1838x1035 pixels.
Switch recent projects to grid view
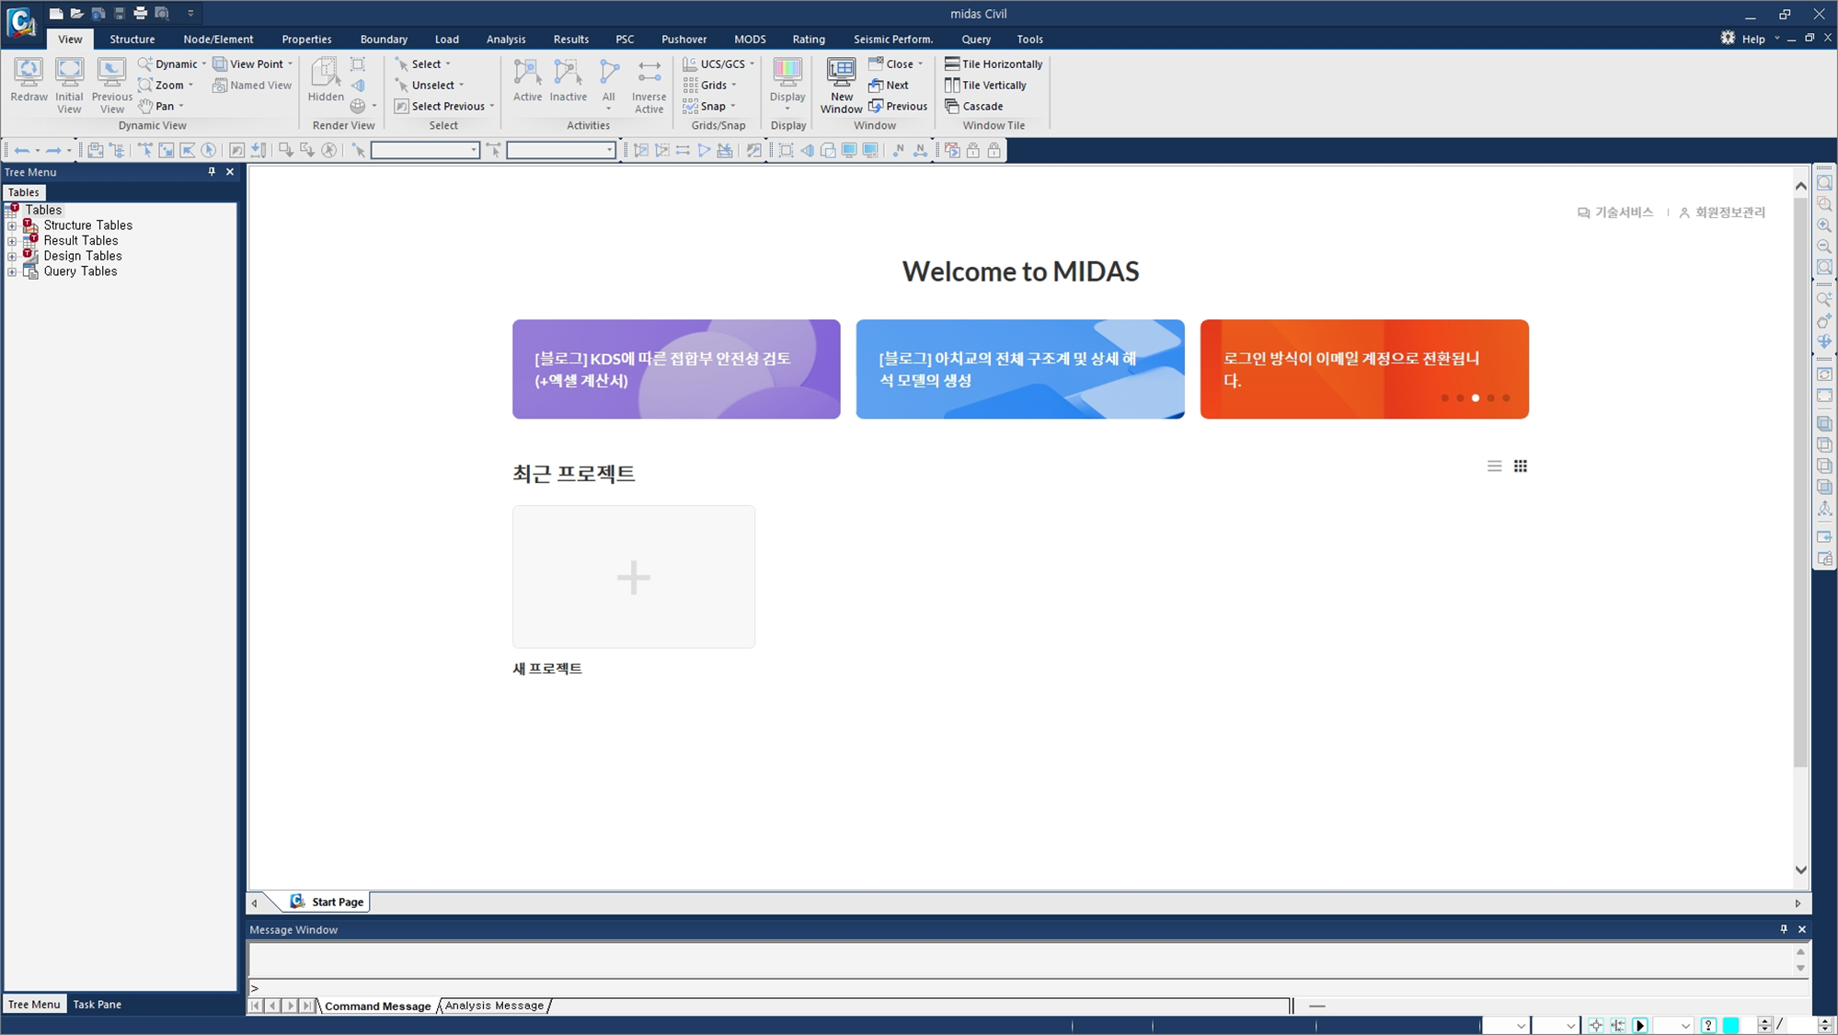[1521, 466]
